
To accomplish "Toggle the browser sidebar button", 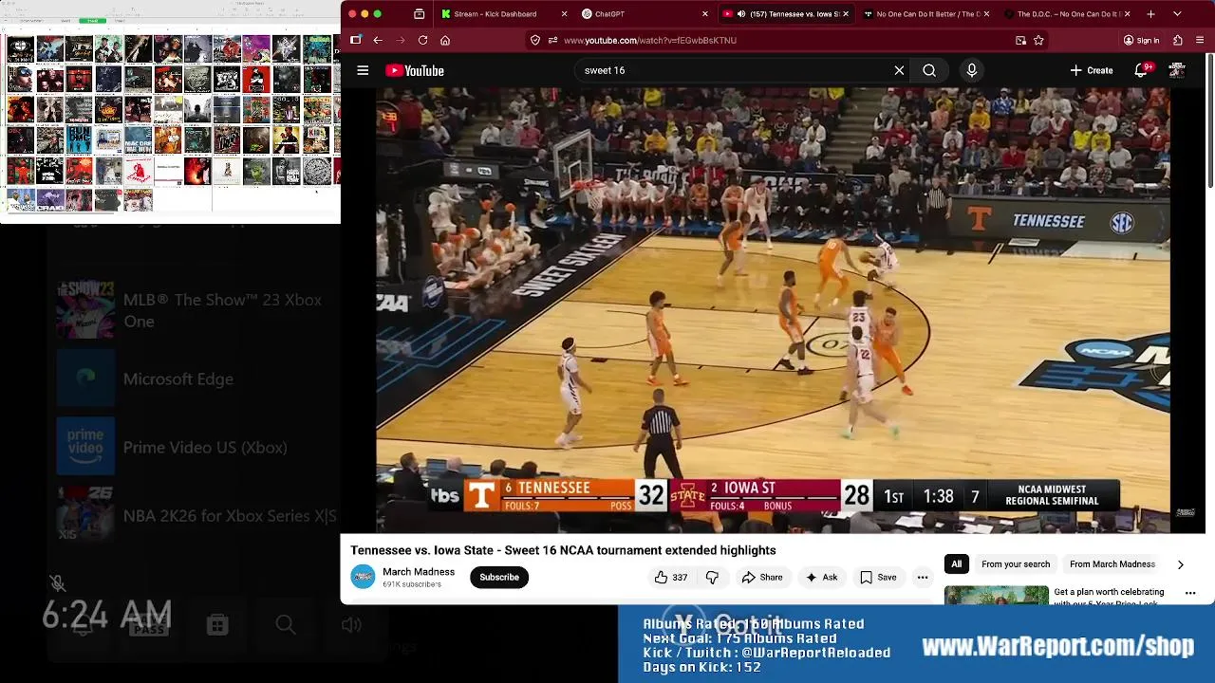I will pyautogui.click(x=355, y=40).
